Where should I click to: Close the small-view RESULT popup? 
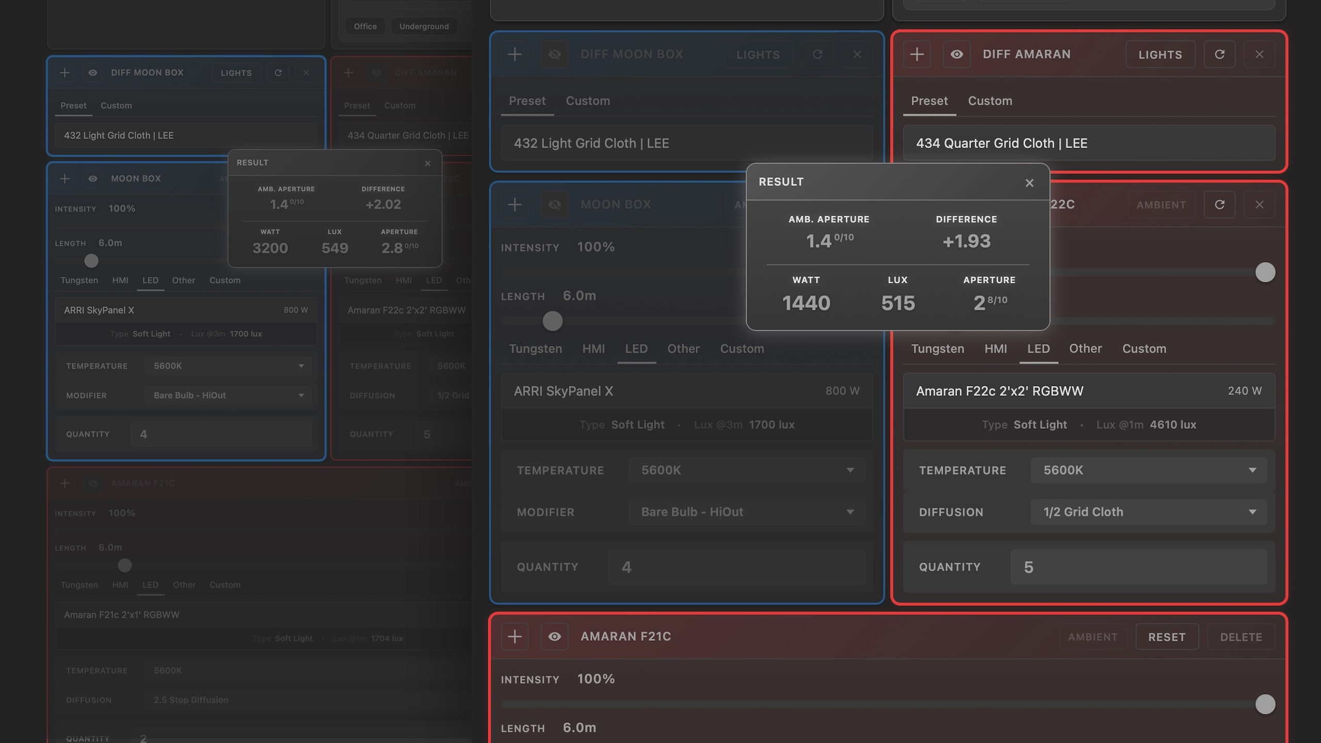[x=428, y=163]
